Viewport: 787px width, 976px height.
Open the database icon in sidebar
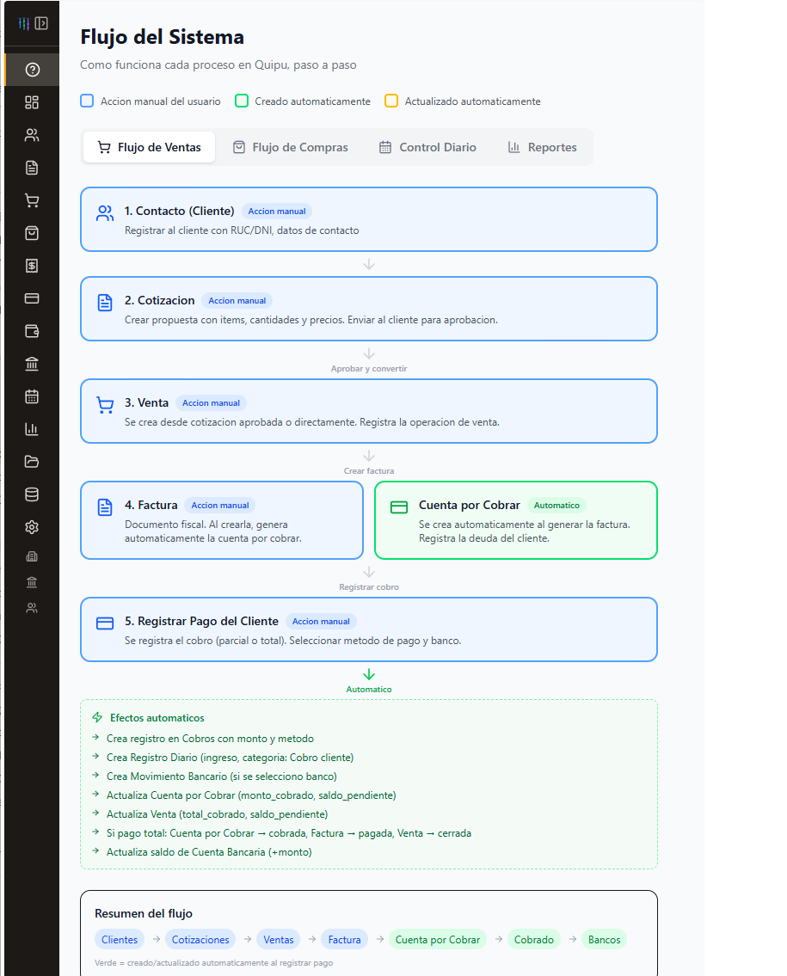tap(32, 494)
